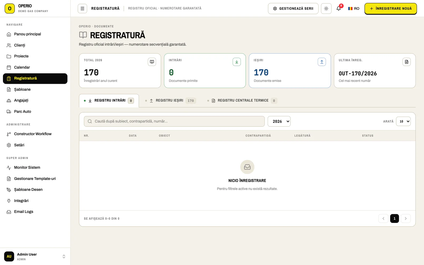The image size is (424, 265).
Task: Click the CONTRAPARTIDĂ column header
Action: tap(258, 136)
